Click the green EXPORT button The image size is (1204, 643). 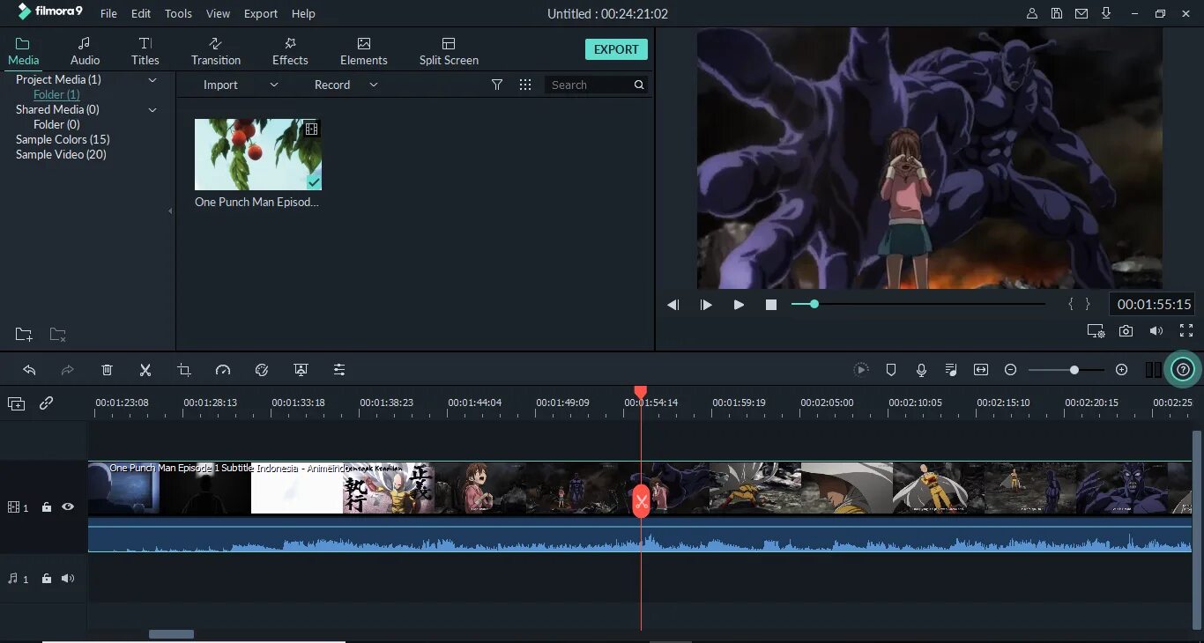tap(616, 49)
